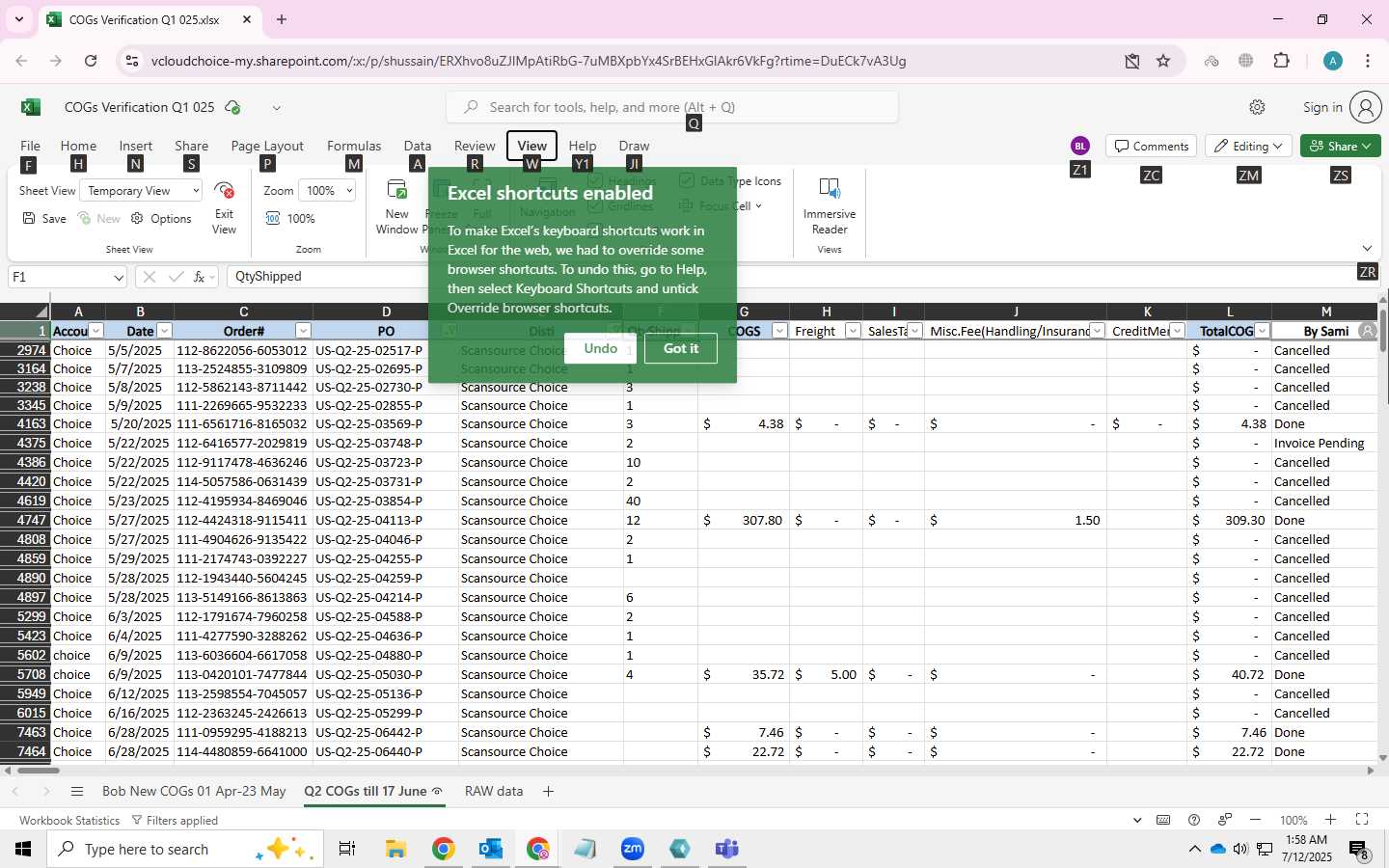
Task: Open the RAW data sheet tab
Action: point(494,791)
